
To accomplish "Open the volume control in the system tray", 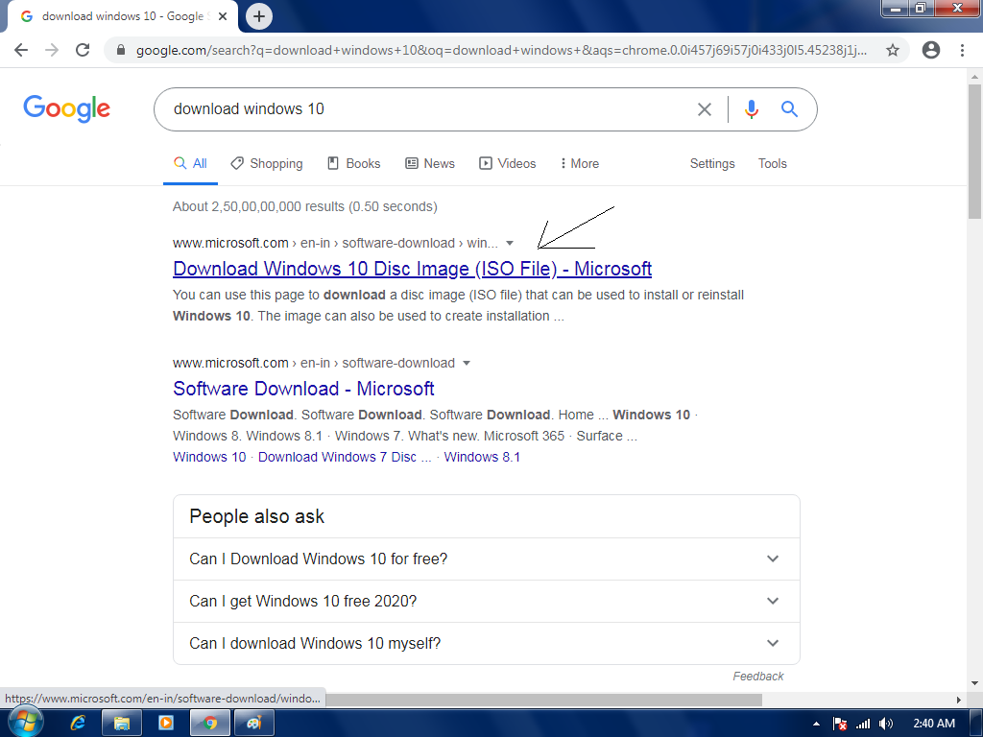I will pos(885,724).
